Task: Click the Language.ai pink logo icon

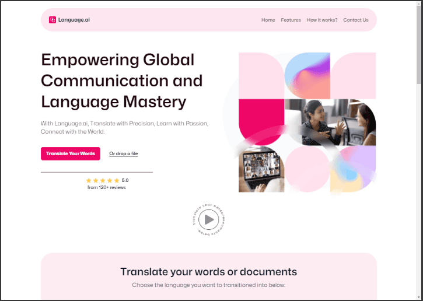Action: click(53, 20)
